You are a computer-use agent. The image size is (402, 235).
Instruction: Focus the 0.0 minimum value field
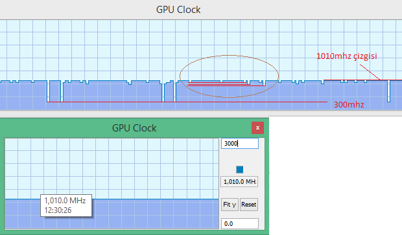[x=240, y=224]
